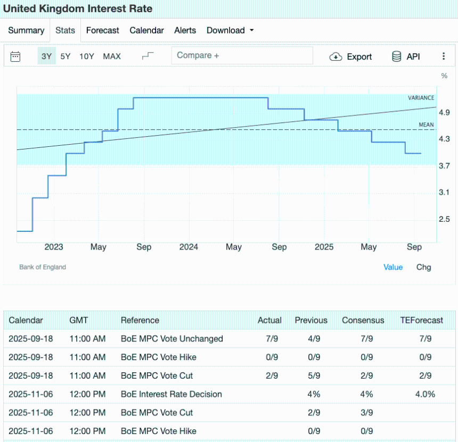Select the 3Y time range
Image resolution: width=458 pixels, height=442 pixels.
[x=46, y=56]
